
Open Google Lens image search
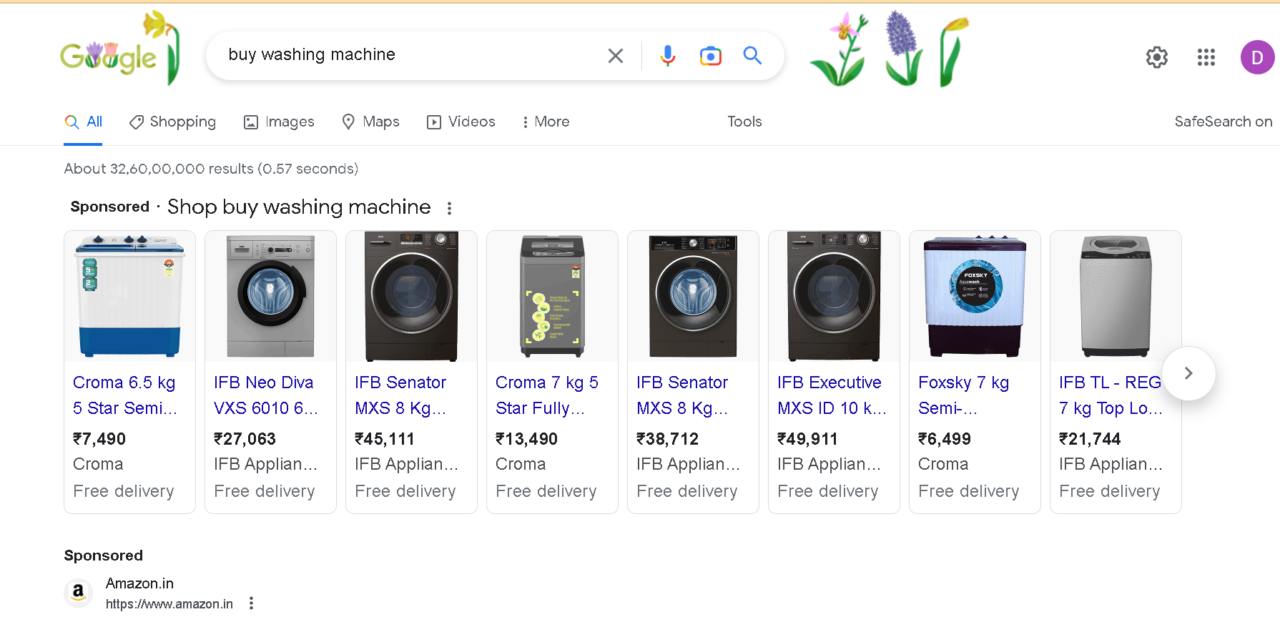pos(710,56)
